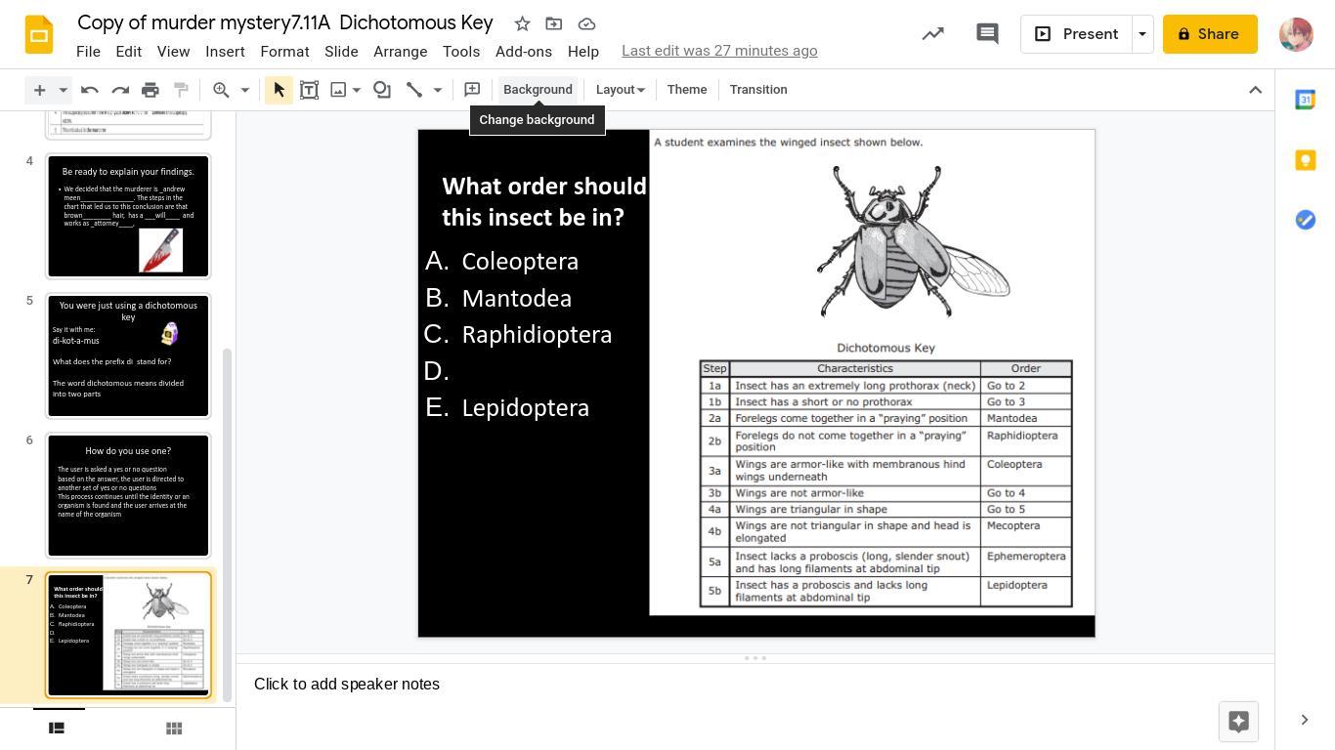The image size is (1335, 750).
Task: Open the Explore button
Action: coord(1238,722)
